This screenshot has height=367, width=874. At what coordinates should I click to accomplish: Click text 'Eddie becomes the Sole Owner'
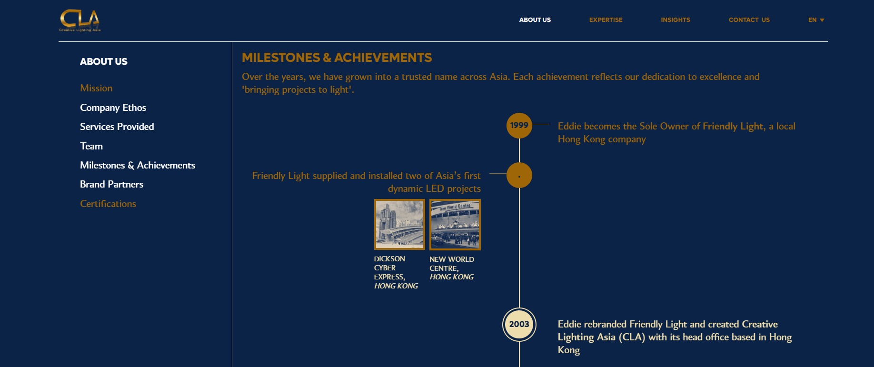676,132
